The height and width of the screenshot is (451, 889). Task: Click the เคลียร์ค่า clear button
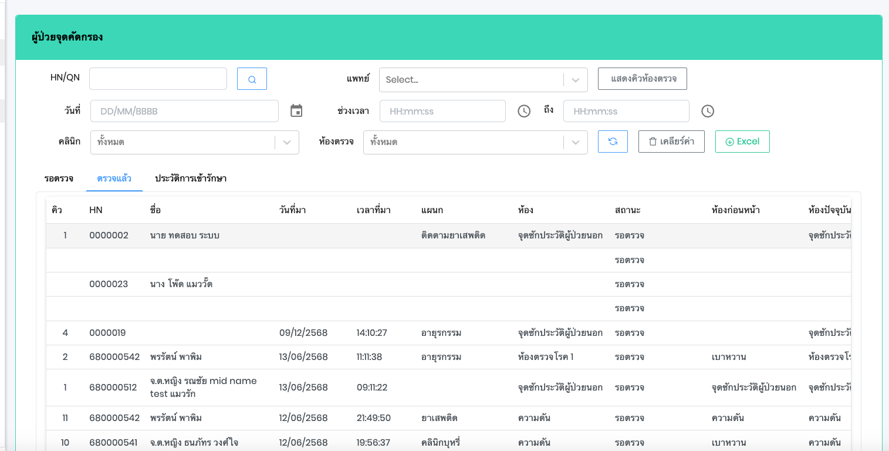[671, 142]
